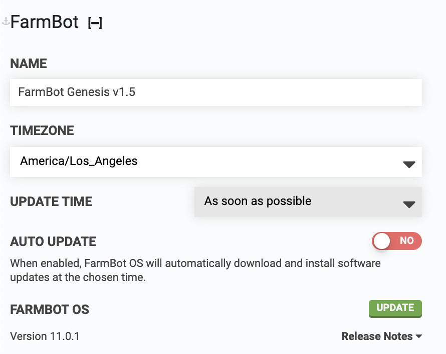Click into the FarmBot Genesis v1.5 name field
446x354 pixels.
tap(215, 92)
